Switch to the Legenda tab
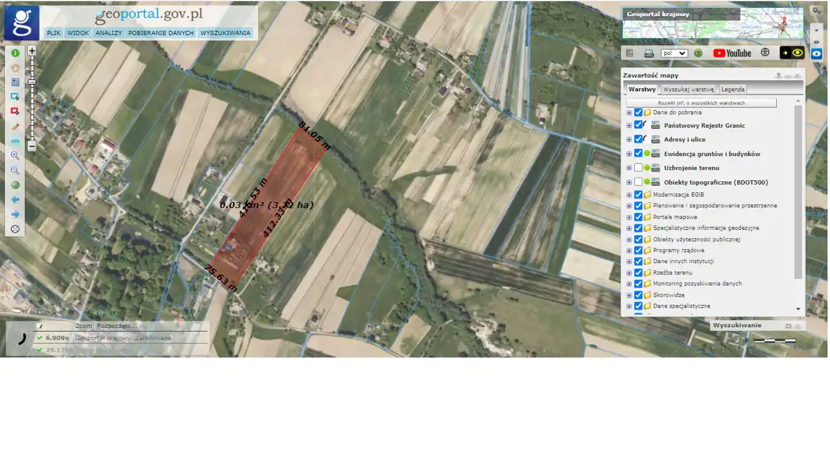 coord(733,89)
